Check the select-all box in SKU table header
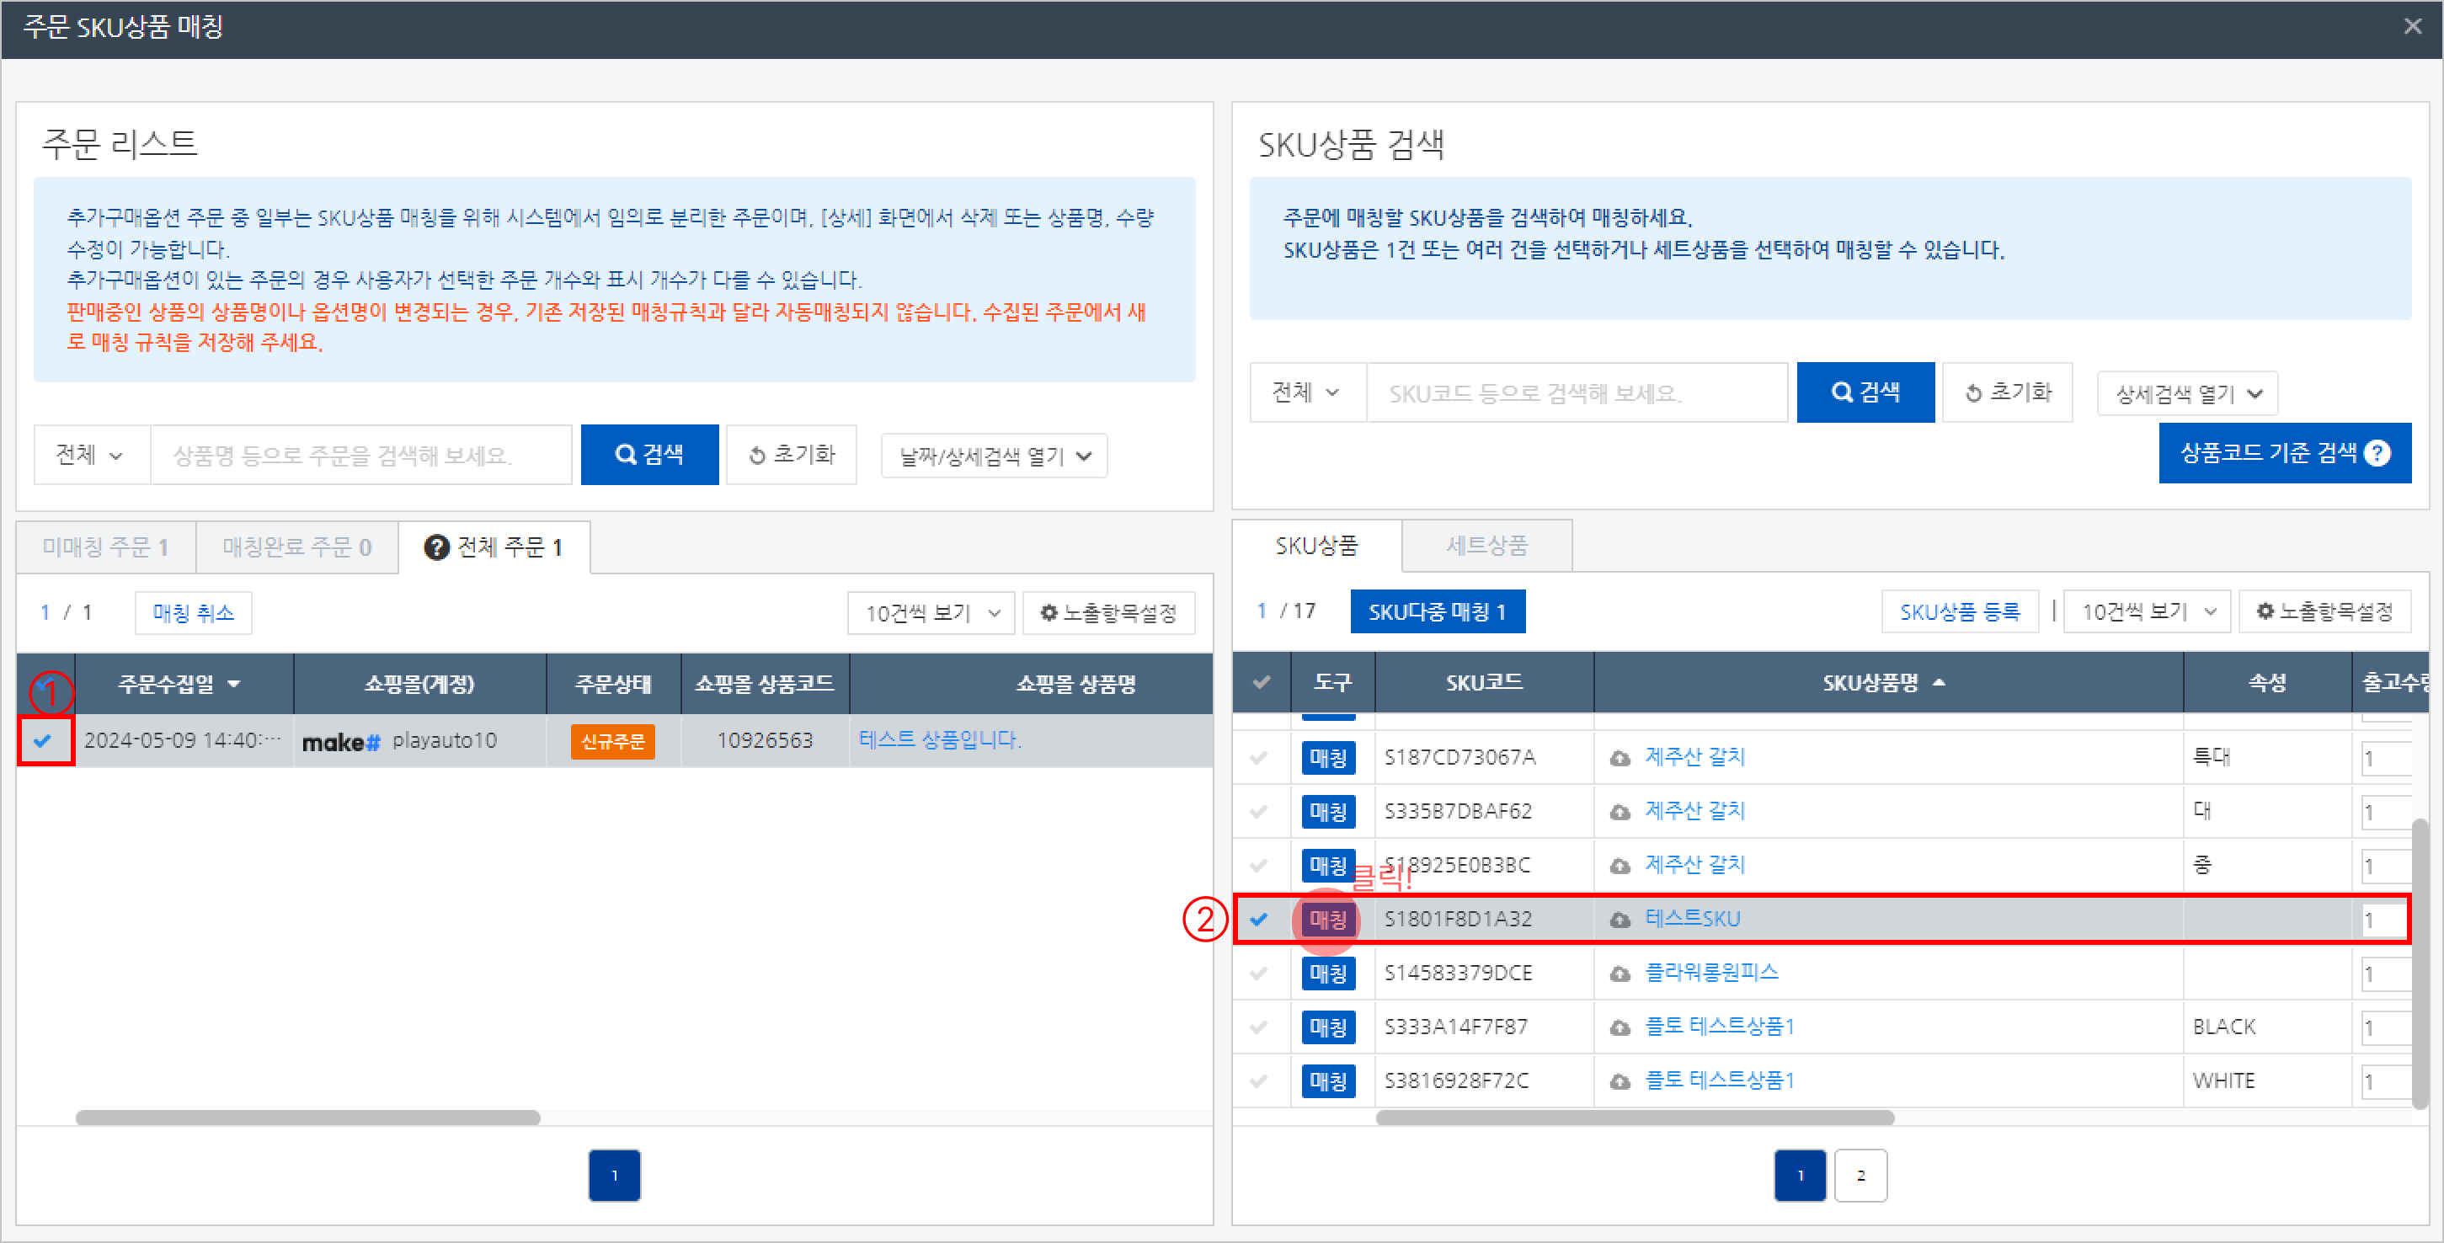 pyautogui.click(x=1261, y=682)
